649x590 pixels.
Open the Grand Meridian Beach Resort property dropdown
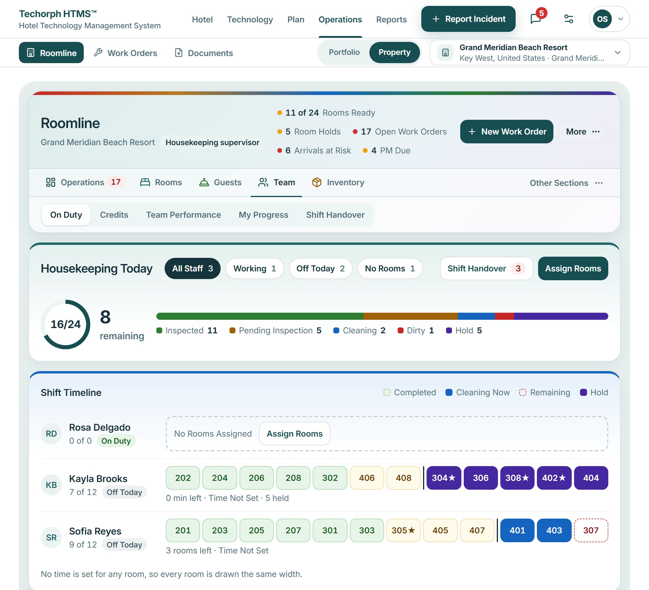530,53
